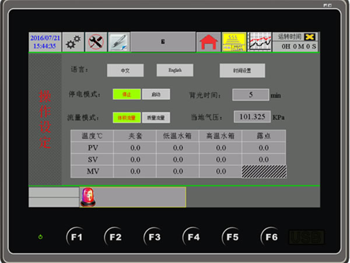Open the gears settings icon
The width and height of the screenshot is (350, 263).
click(x=73, y=42)
